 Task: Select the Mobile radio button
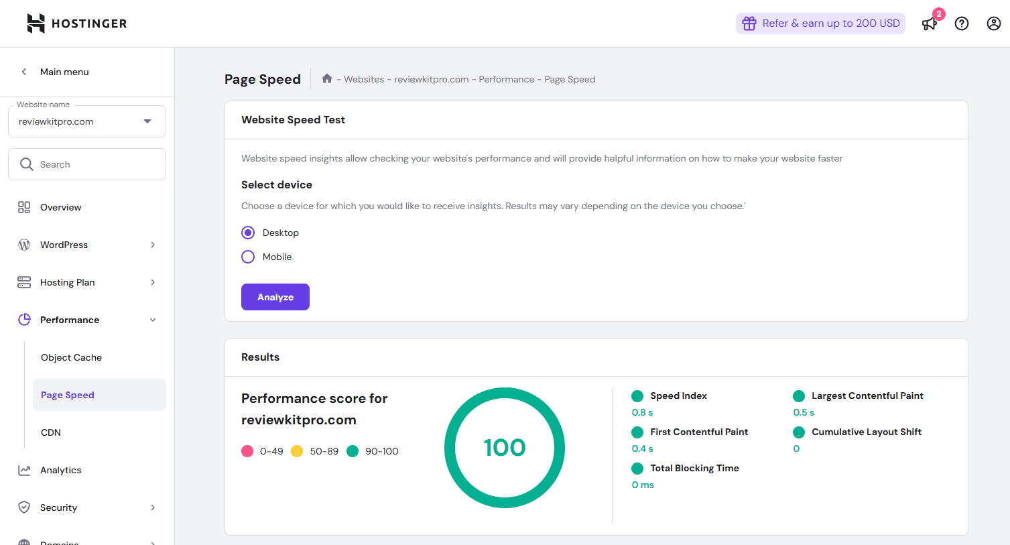[248, 257]
